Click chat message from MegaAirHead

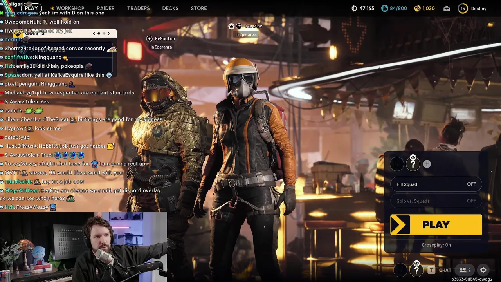tap(80, 194)
